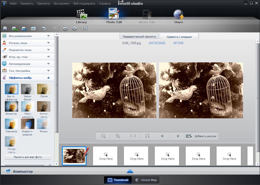The height and width of the screenshot is (185, 260).
Task: Expand the Ретушь лица section
Action: (28, 43)
